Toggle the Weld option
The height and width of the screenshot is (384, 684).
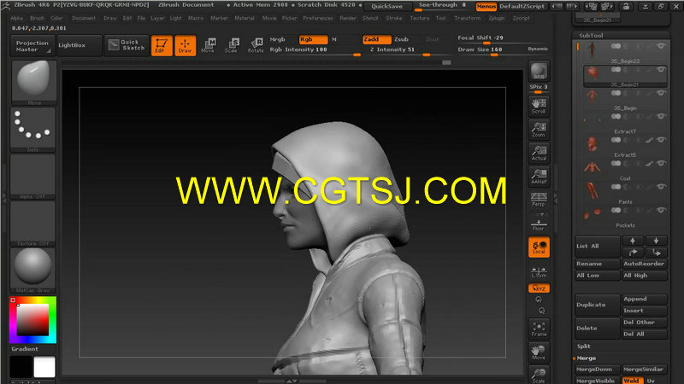[x=632, y=381]
